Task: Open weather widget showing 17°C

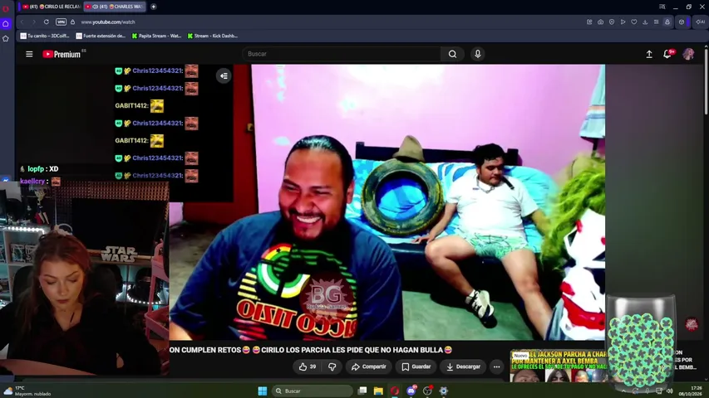Action: point(27,391)
